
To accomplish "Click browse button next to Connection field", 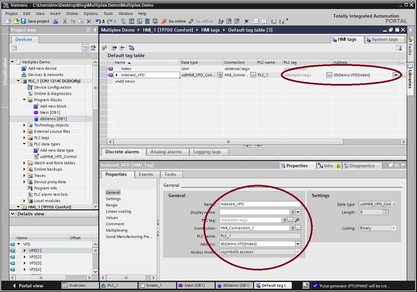I will [x=298, y=228].
